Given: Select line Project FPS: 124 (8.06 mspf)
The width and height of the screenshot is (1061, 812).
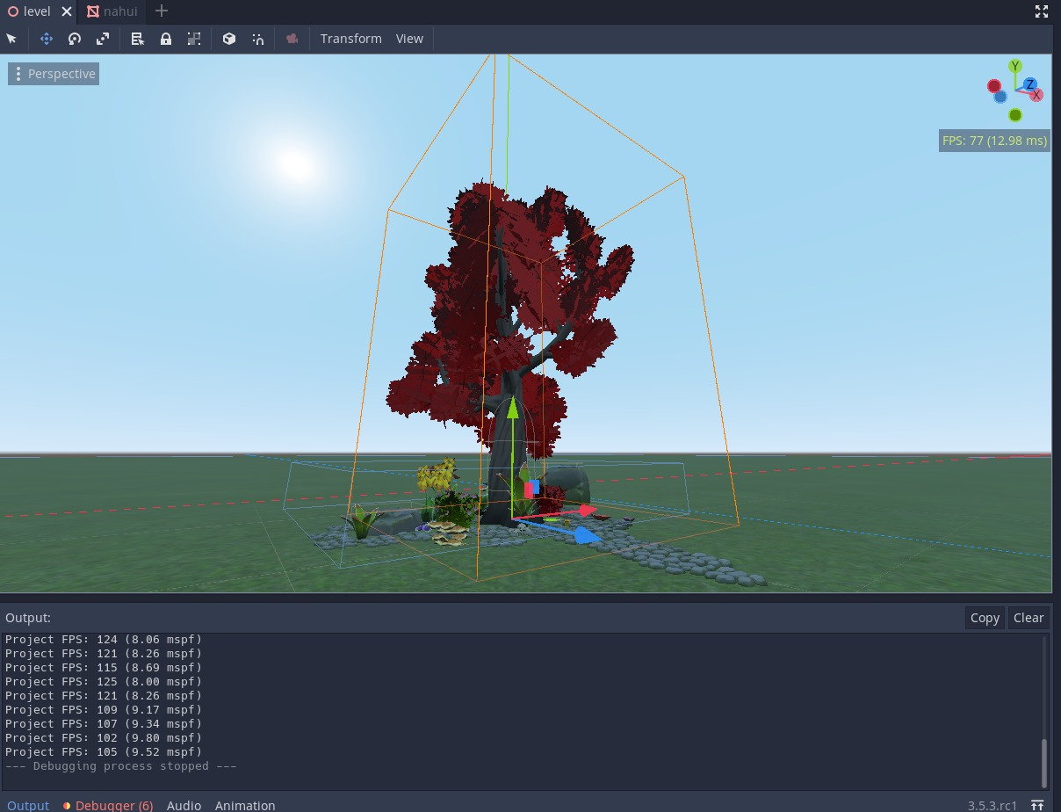Looking at the screenshot, I should tap(104, 640).
